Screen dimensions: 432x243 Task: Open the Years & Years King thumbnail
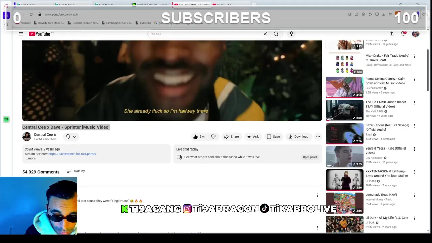pos(345,157)
